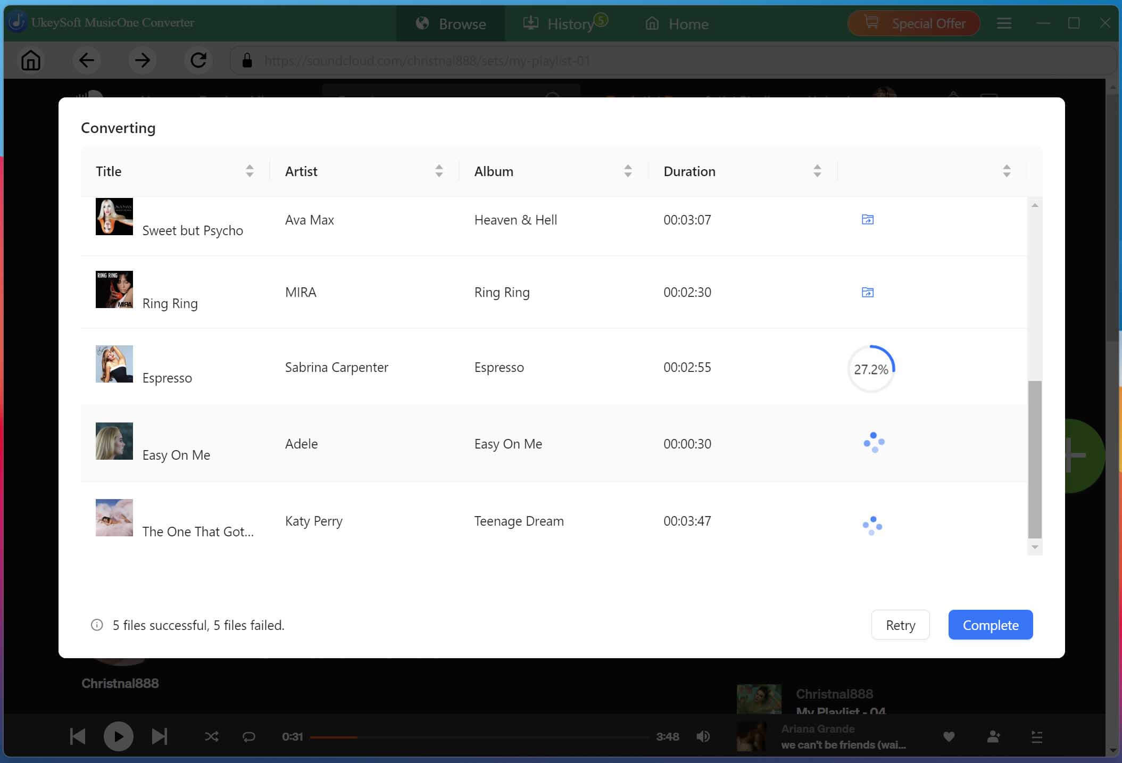Click the 'The One That Got...' title

click(198, 532)
